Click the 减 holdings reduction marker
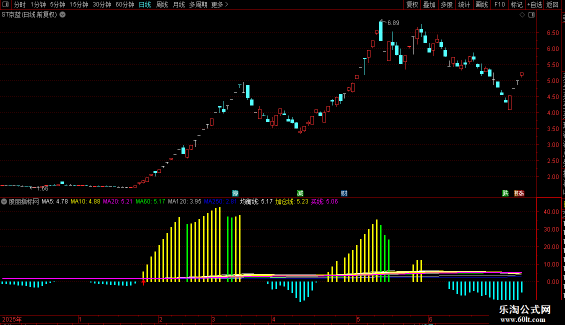This screenshot has width=565, height=325. point(300,193)
